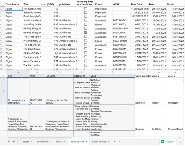The height and width of the screenshot is (146, 185).
Task: Tick duplicate checkbox for Stumbling on Ha row
Action: [86, 24]
